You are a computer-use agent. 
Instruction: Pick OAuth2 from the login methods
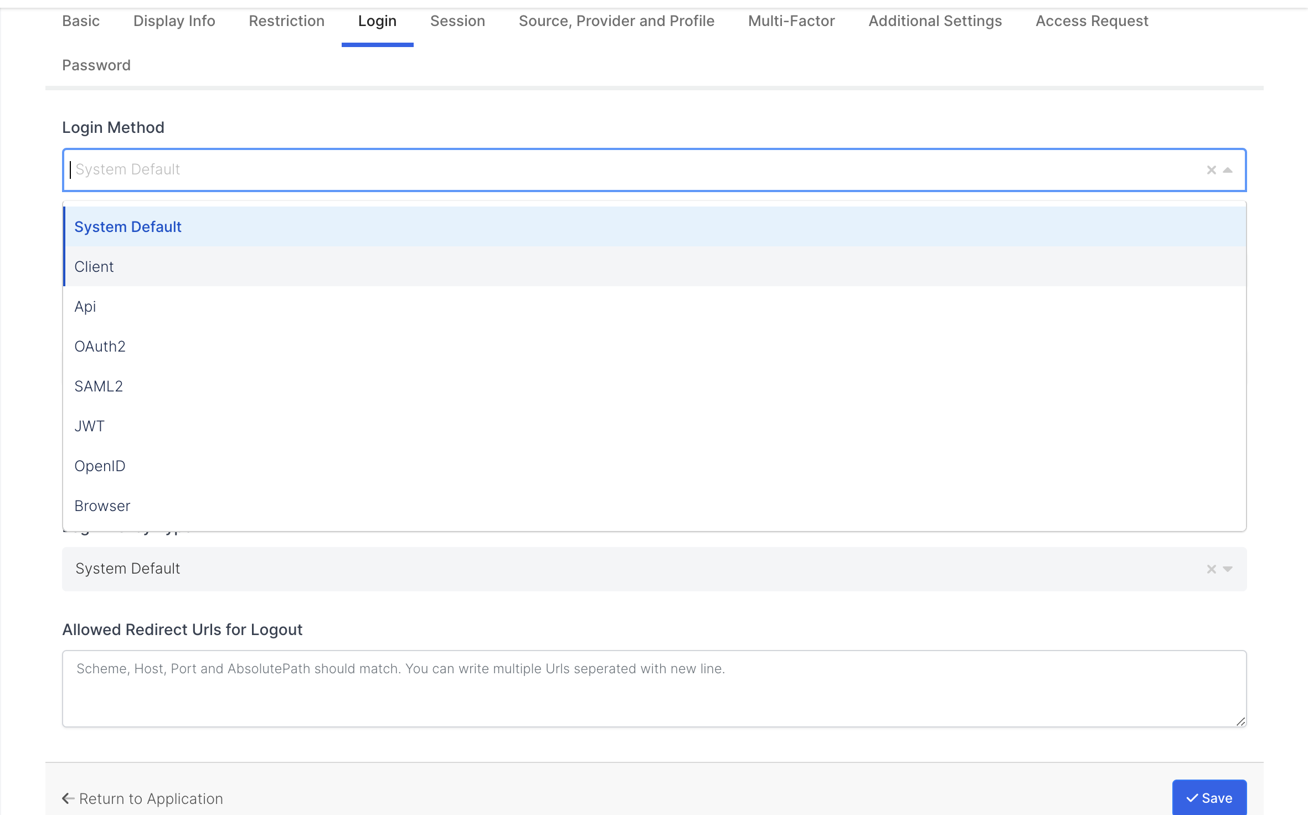click(x=100, y=347)
